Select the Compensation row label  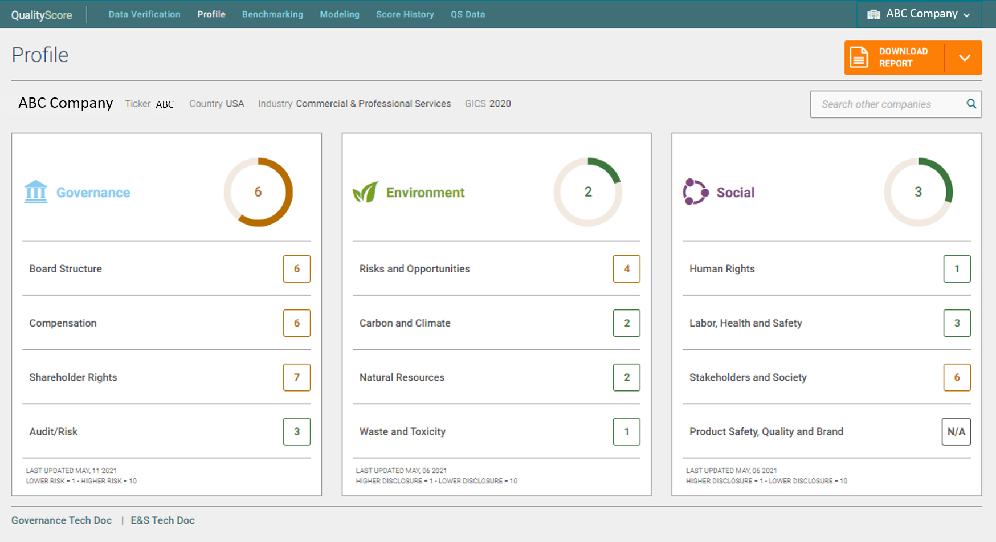[x=63, y=323]
